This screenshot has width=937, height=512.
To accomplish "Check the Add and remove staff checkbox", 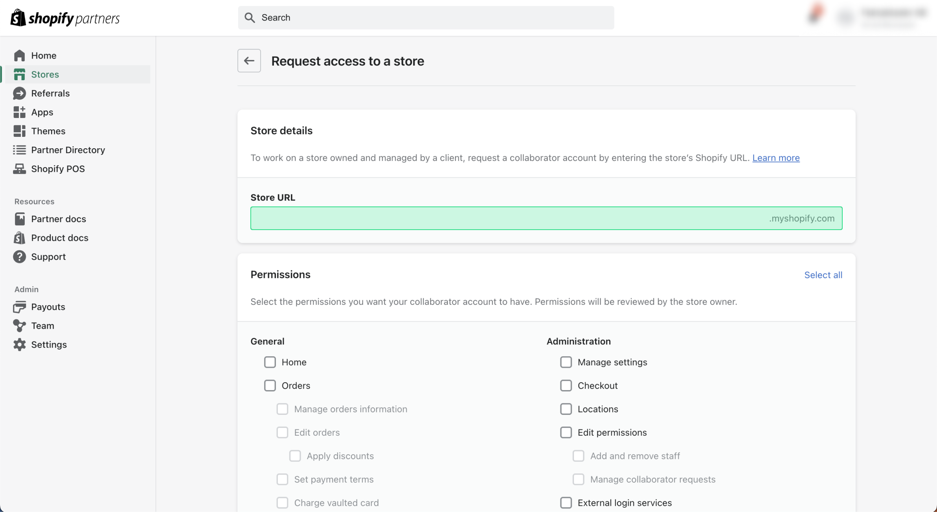I will 578,456.
